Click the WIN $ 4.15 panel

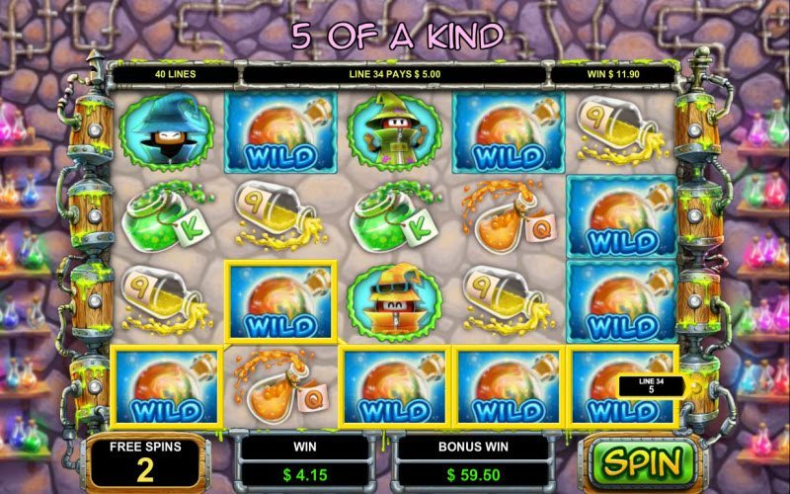[305, 461]
